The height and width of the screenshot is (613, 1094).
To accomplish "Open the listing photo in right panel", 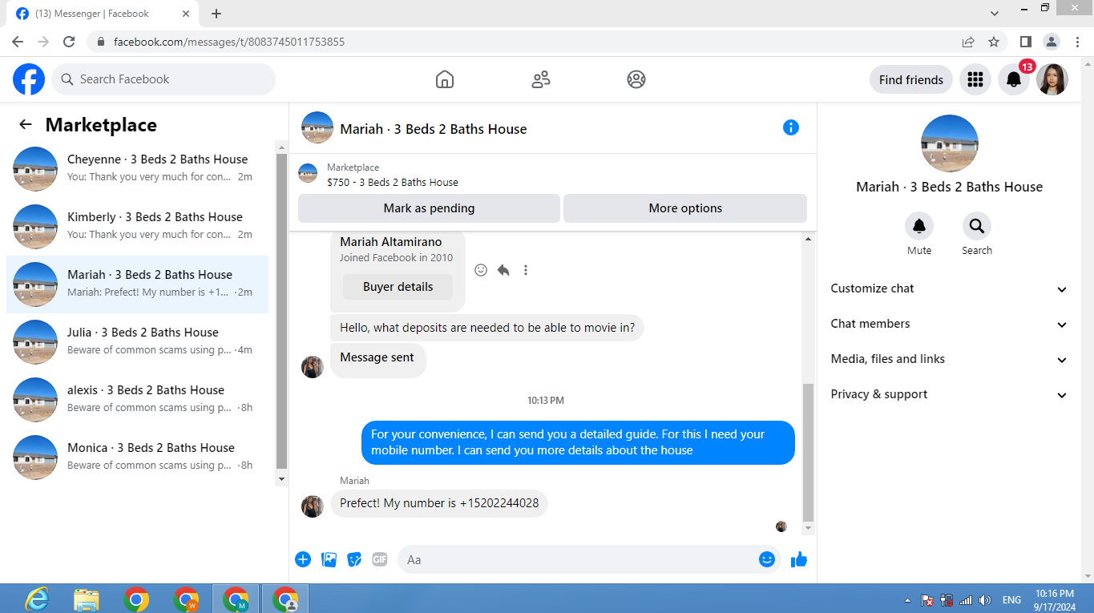I will click(x=950, y=143).
